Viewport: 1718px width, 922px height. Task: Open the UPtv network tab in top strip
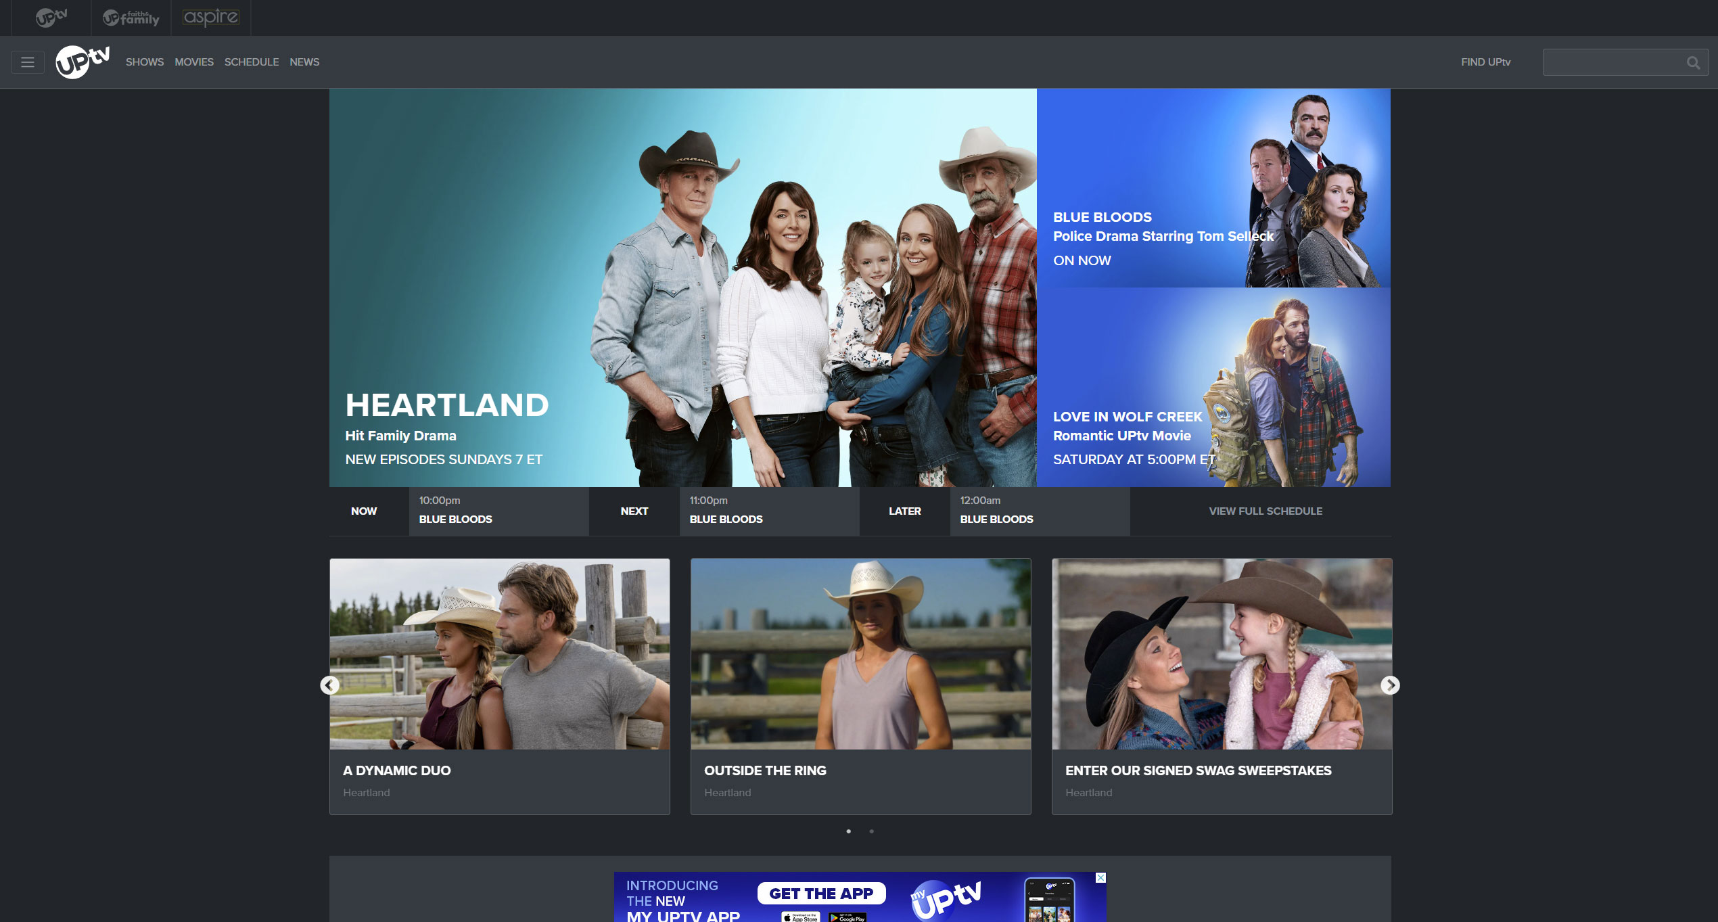[x=51, y=18]
